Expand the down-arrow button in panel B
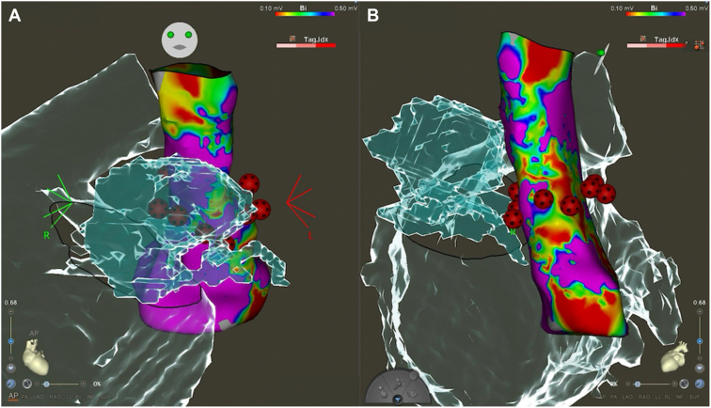This screenshot has height=408, width=711. click(700, 369)
